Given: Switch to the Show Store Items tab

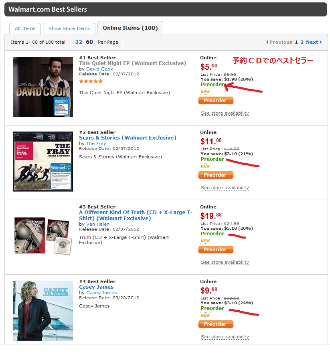Looking at the screenshot, I should 69,28.
